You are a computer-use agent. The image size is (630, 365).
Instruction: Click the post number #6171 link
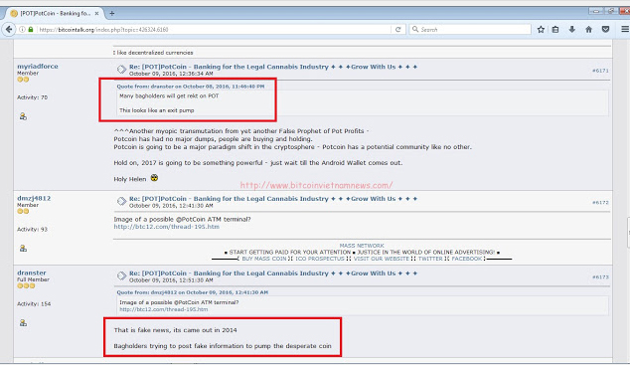pyautogui.click(x=600, y=71)
